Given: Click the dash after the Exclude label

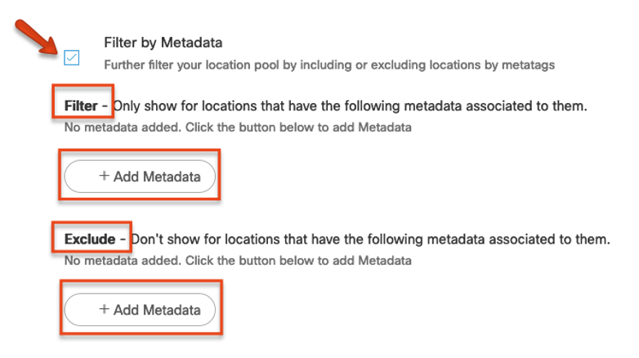Looking at the screenshot, I should point(123,239).
